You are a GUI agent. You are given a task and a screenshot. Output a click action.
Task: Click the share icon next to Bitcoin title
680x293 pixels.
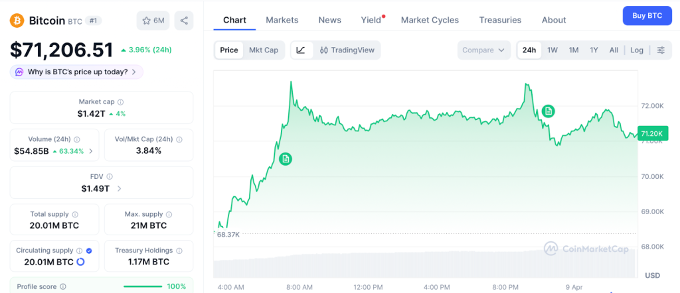pyautogui.click(x=184, y=21)
